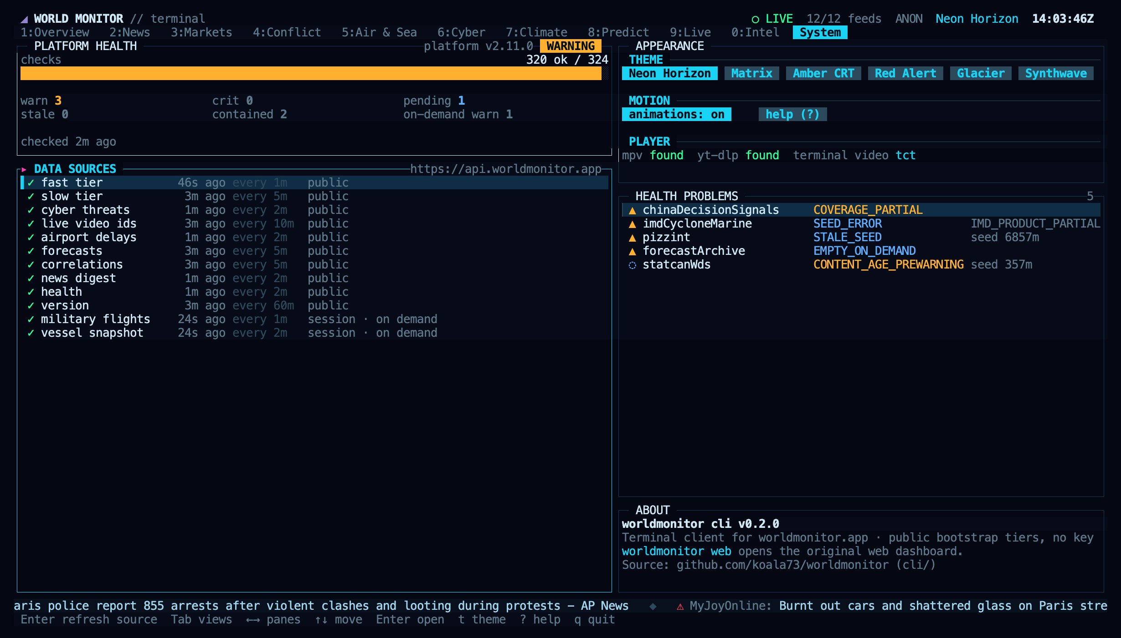
Task: Select the Amber CRT theme
Action: [823, 73]
